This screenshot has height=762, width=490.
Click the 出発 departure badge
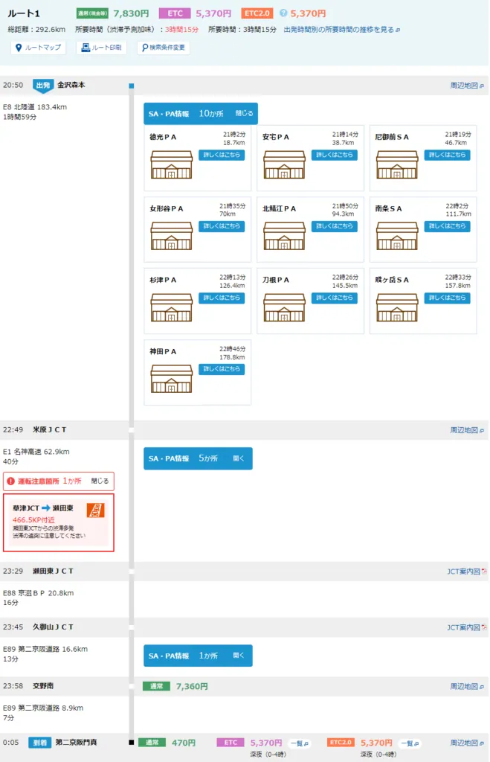(x=42, y=86)
